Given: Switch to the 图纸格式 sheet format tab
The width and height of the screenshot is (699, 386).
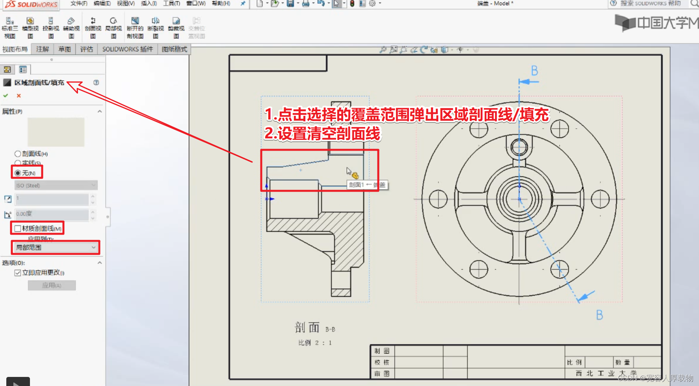Looking at the screenshot, I should click(175, 49).
